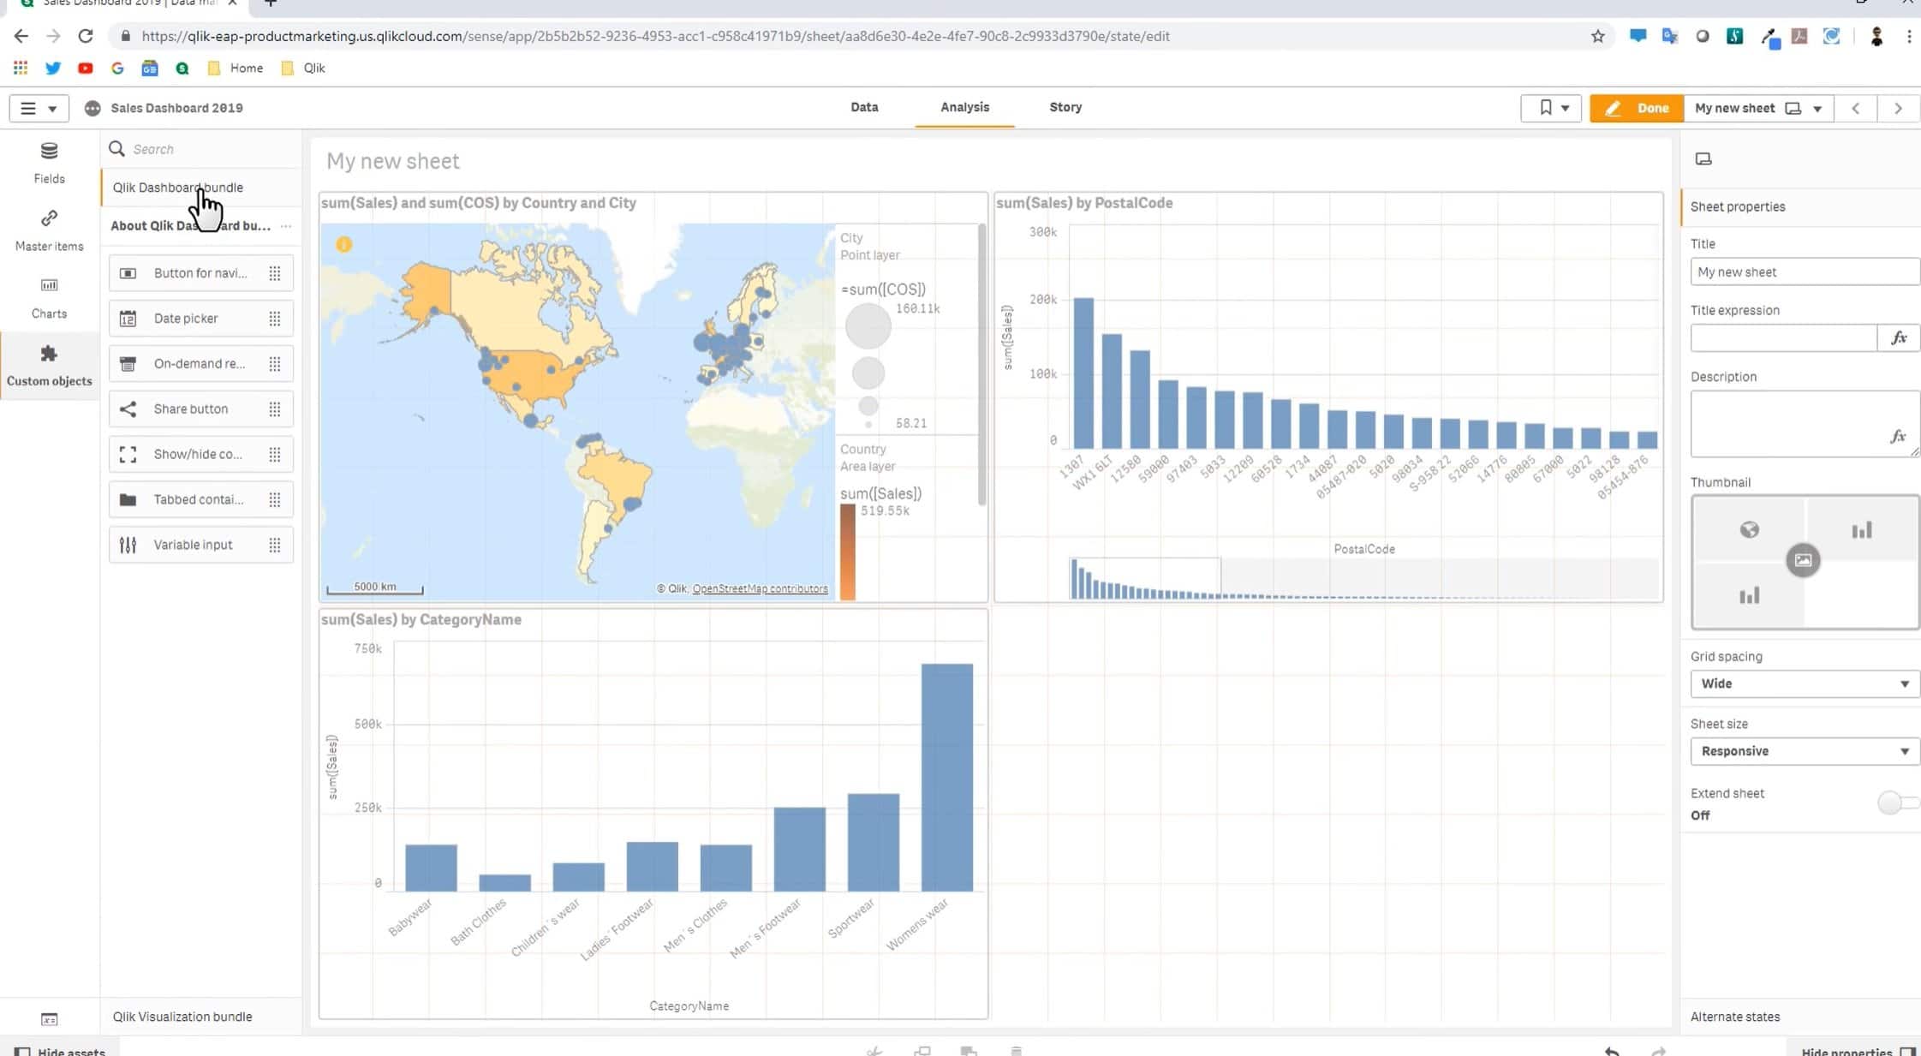
Task: Click the Description text area
Action: click(x=1804, y=424)
